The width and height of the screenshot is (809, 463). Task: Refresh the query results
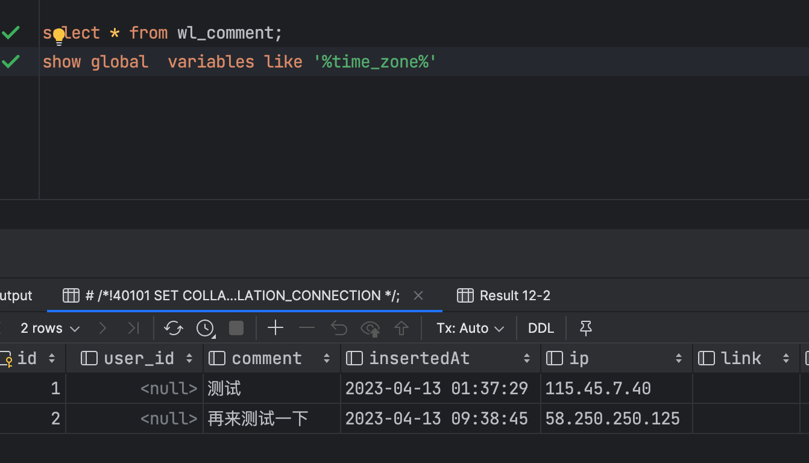tap(174, 328)
